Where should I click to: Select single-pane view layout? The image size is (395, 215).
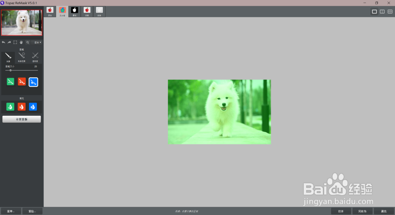coord(374,11)
